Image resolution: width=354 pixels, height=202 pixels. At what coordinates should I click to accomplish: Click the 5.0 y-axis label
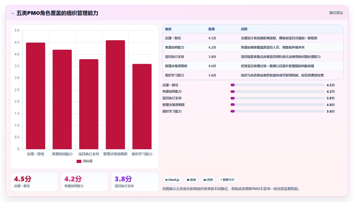pos(17,31)
